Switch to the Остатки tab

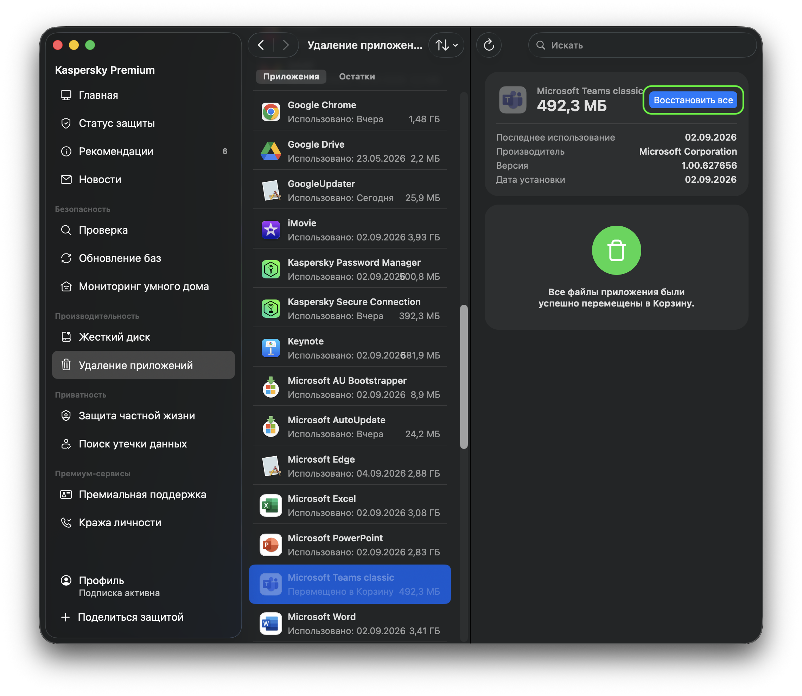click(x=357, y=77)
